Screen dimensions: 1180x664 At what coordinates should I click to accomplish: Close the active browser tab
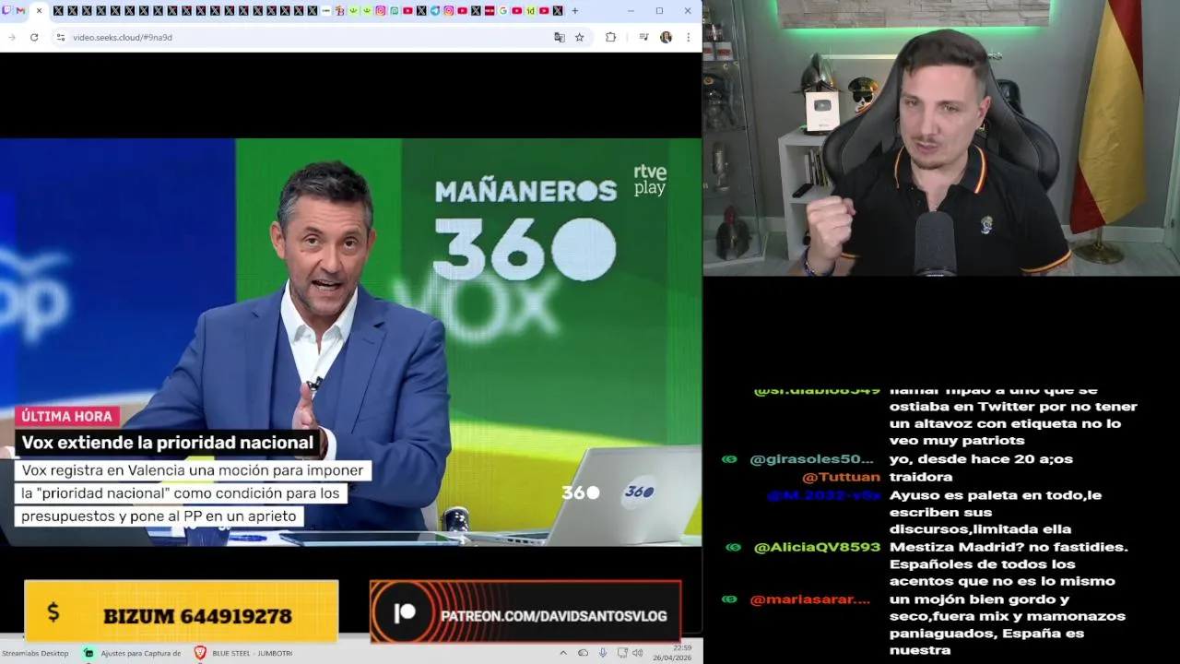point(39,11)
